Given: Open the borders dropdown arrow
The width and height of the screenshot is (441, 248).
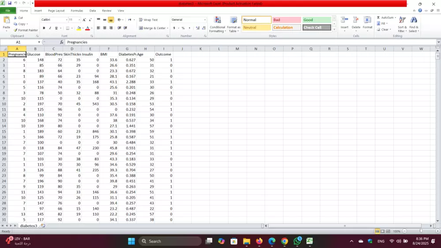Looking at the screenshot, I should 72,28.
